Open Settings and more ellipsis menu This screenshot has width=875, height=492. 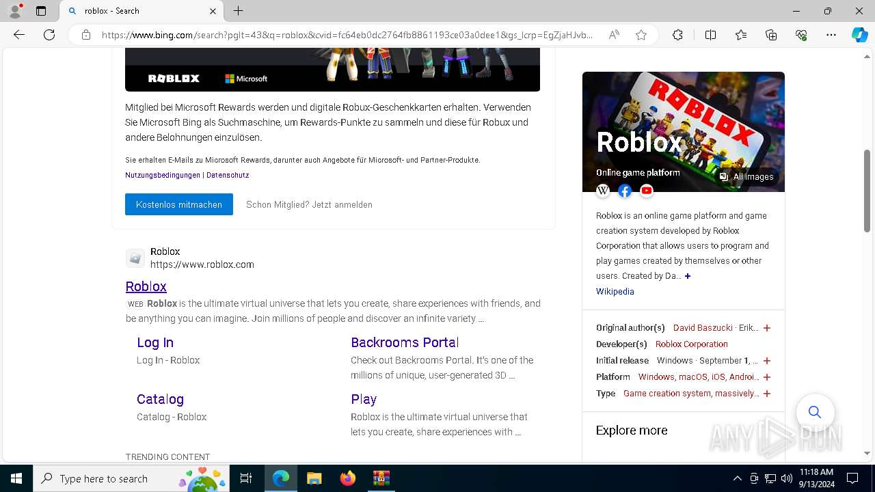pos(831,35)
